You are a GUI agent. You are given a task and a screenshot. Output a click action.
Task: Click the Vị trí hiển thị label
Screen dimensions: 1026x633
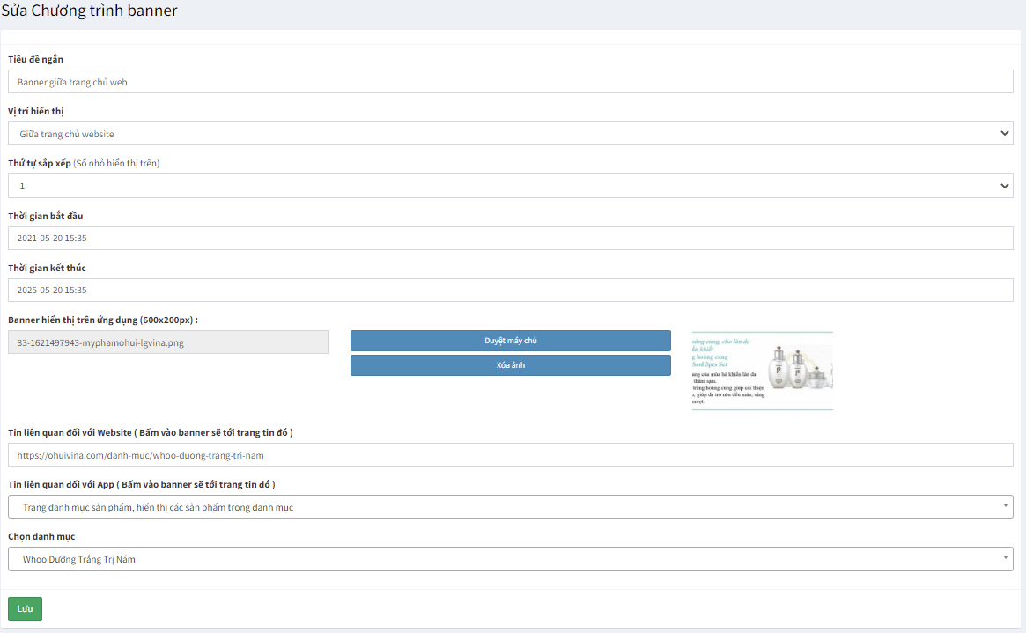pyautogui.click(x=36, y=112)
